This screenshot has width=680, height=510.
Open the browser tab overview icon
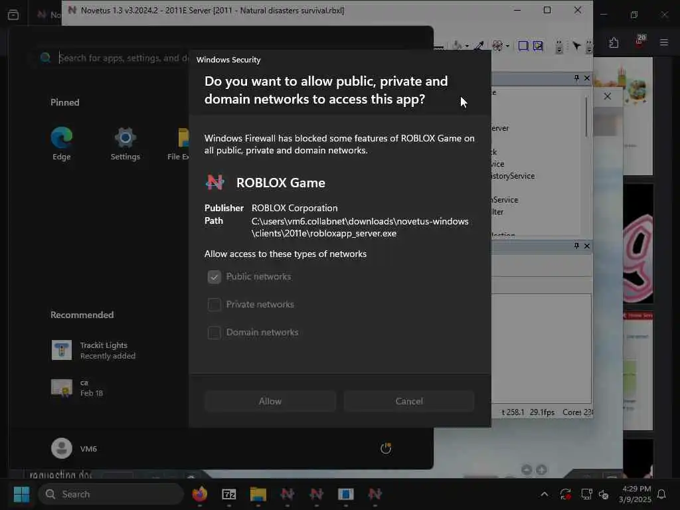(13, 15)
